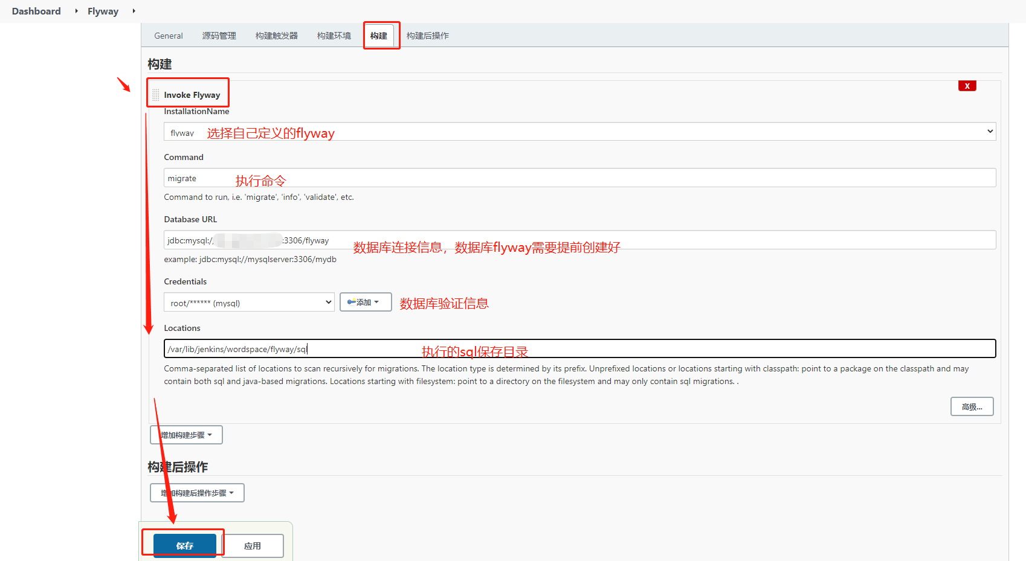The image size is (1026, 561).
Task: Open the 构建环境 tab
Action: pyautogui.click(x=333, y=35)
